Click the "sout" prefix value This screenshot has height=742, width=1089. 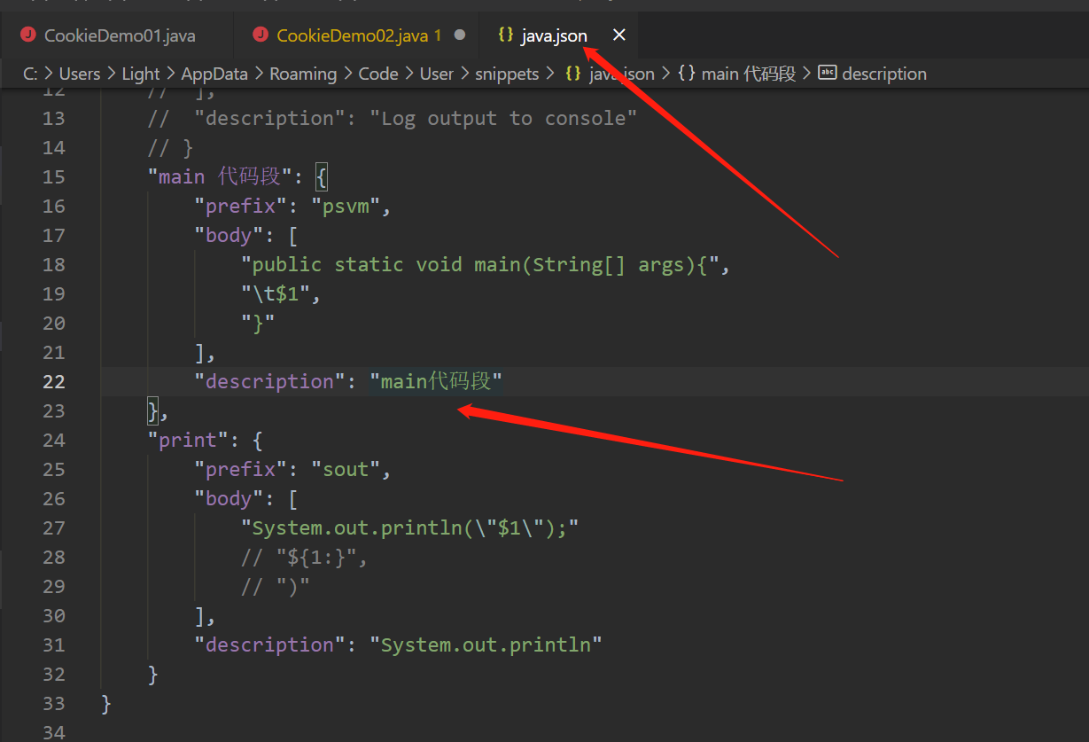click(x=346, y=469)
